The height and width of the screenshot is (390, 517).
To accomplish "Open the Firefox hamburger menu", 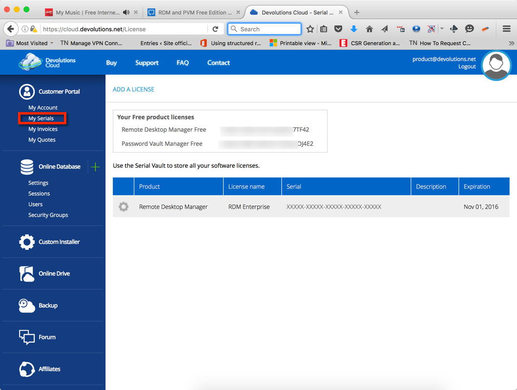I will (507, 29).
